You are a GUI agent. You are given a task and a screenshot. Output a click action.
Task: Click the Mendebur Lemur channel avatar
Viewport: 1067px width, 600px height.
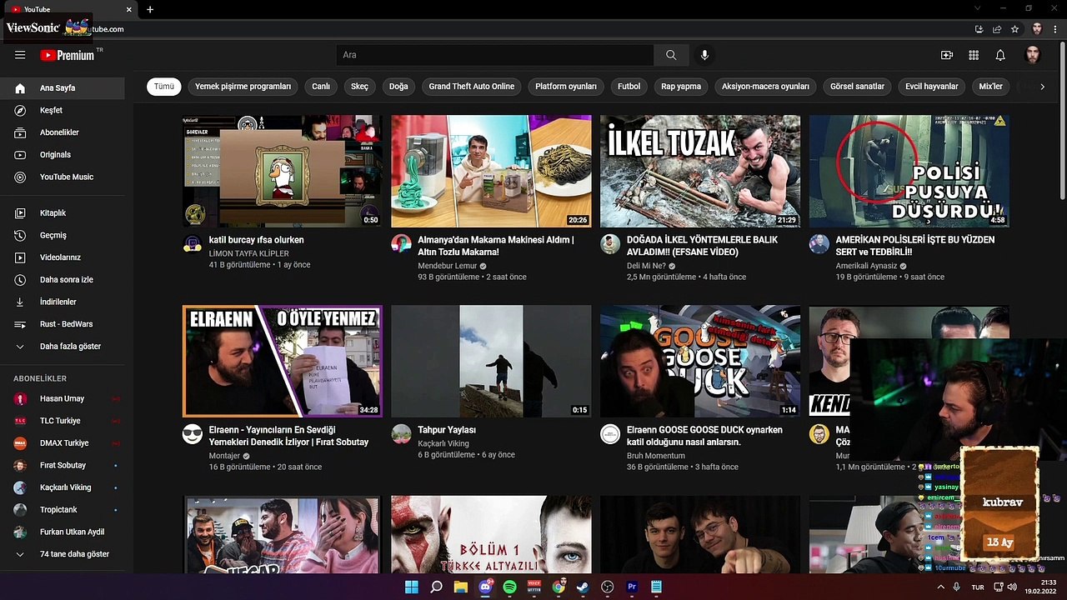[x=401, y=243]
